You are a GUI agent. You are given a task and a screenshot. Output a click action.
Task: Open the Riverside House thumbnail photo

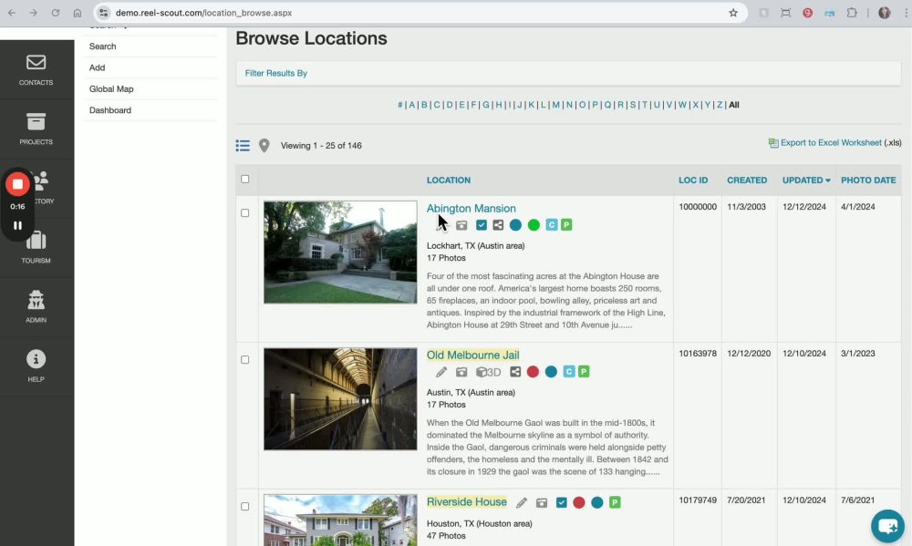click(x=340, y=520)
